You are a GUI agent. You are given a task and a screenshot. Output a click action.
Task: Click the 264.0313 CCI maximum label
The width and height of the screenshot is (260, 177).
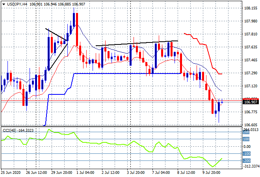pyautogui.click(x=251, y=129)
